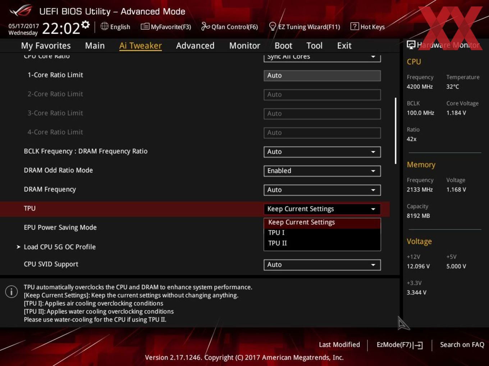
Task: Click the Hardware Monitor display icon
Action: (x=411, y=45)
